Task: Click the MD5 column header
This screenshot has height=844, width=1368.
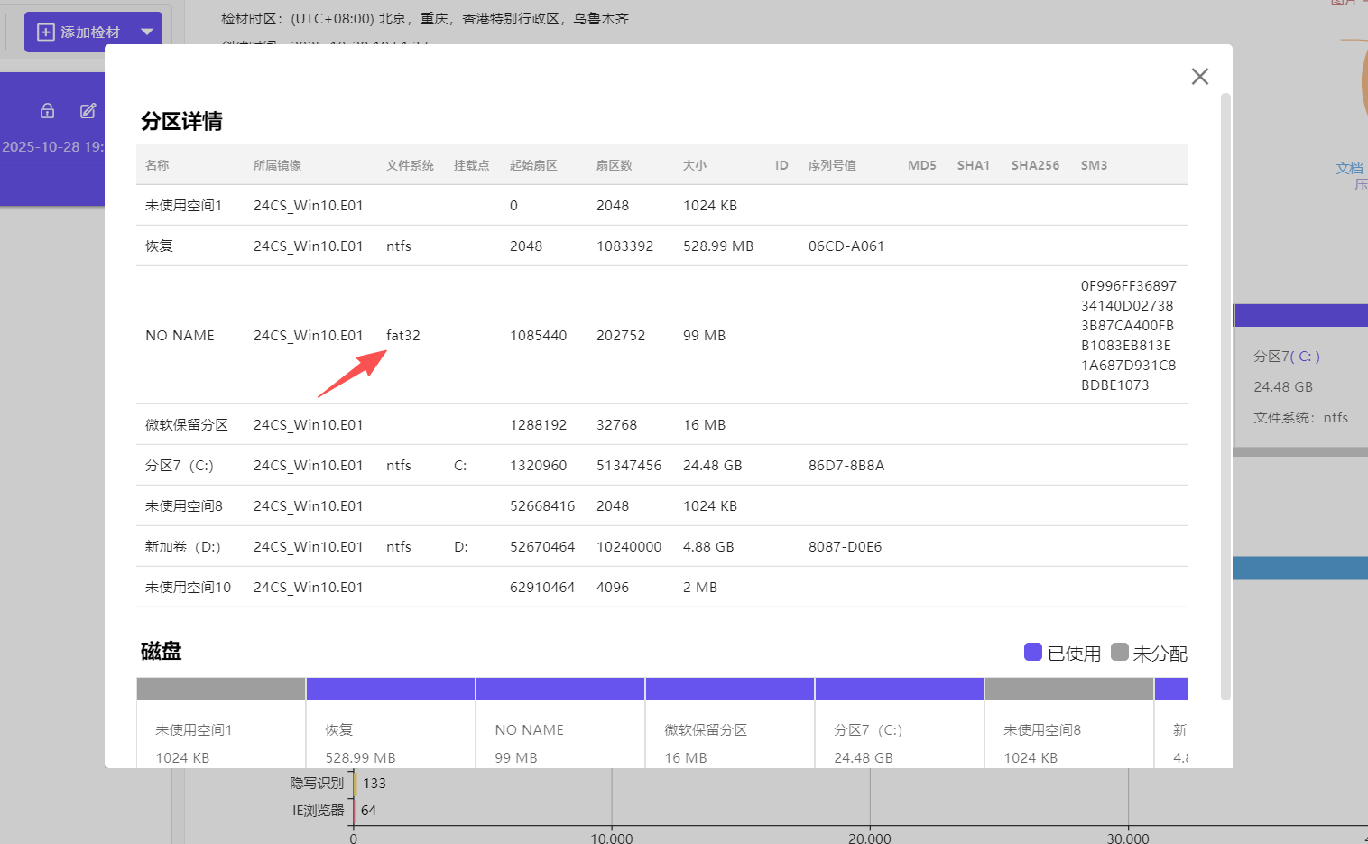Action: [x=921, y=165]
